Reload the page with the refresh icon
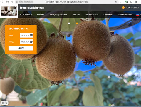The image size is (141, 107). [12, 2]
